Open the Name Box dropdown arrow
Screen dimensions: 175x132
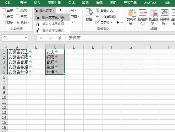[26, 38]
